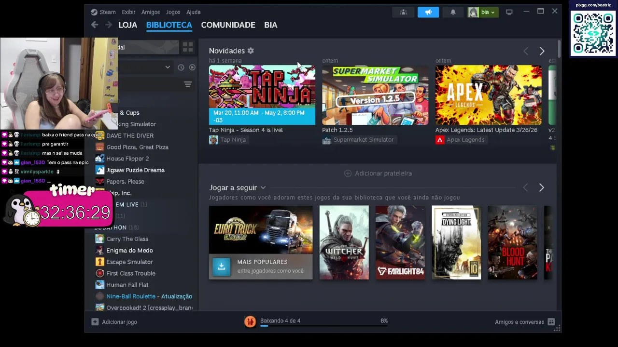Open Tap Ninja Season 4 news thumbnail
The height and width of the screenshot is (347, 618).
[x=262, y=95]
